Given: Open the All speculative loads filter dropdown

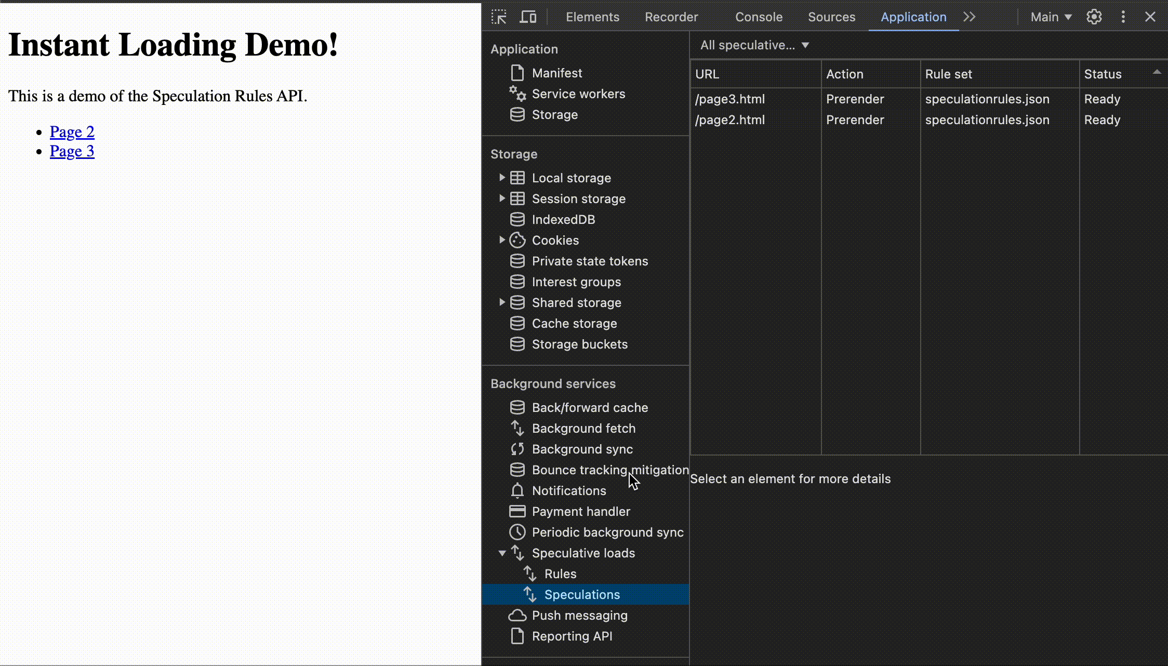Looking at the screenshot, I should click(x=754, y=45).
